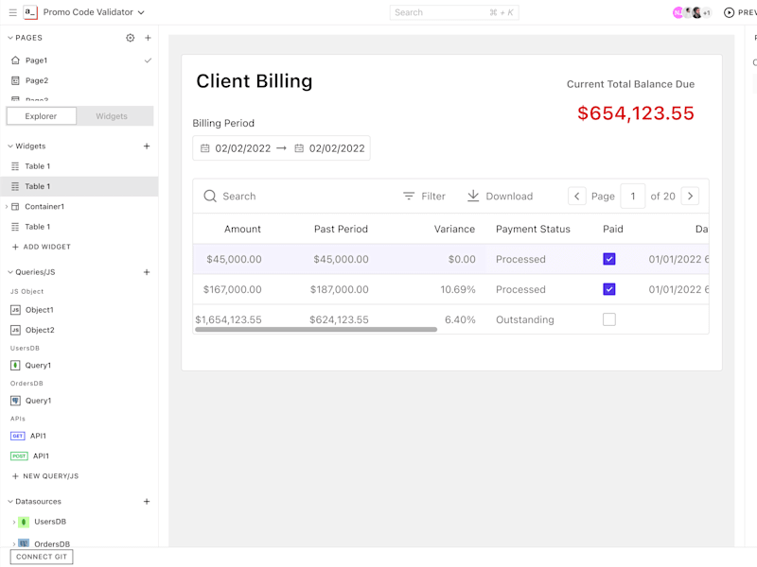Add a new page with plus icon
Viewport: 757px width, 567px height.
(149, 38)
